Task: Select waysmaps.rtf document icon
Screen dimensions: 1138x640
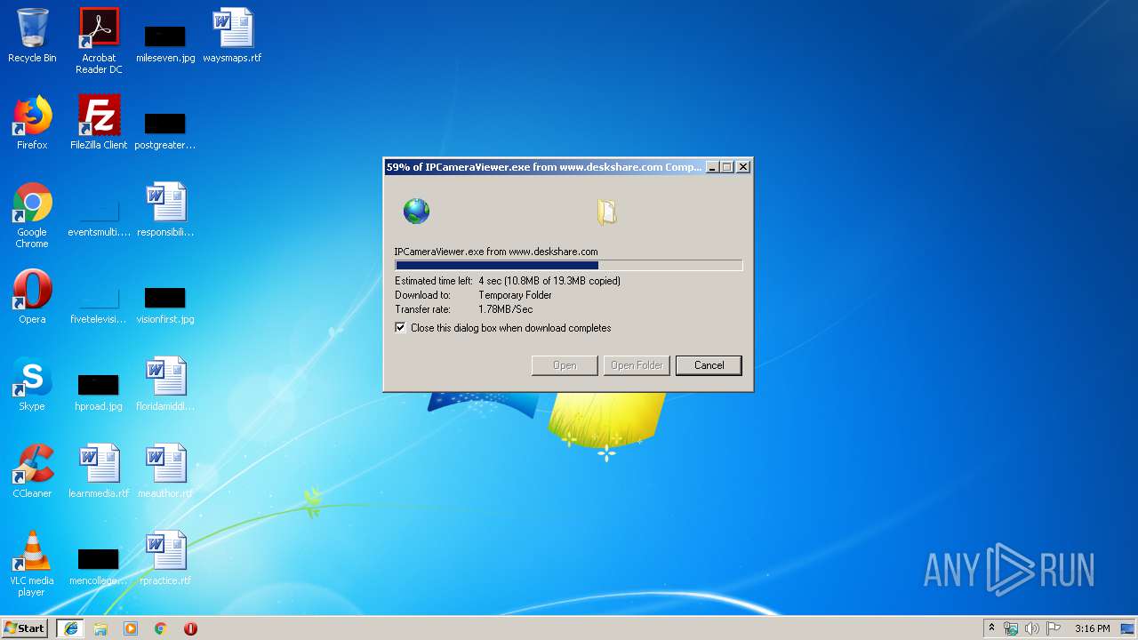Action: [232, 36]
